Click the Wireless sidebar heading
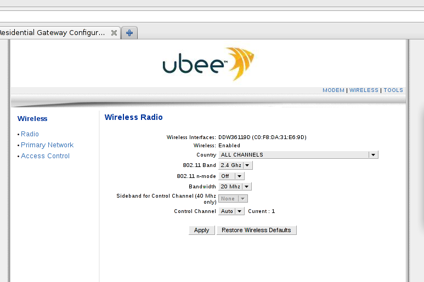424x282 pixels. click(32, 119)
